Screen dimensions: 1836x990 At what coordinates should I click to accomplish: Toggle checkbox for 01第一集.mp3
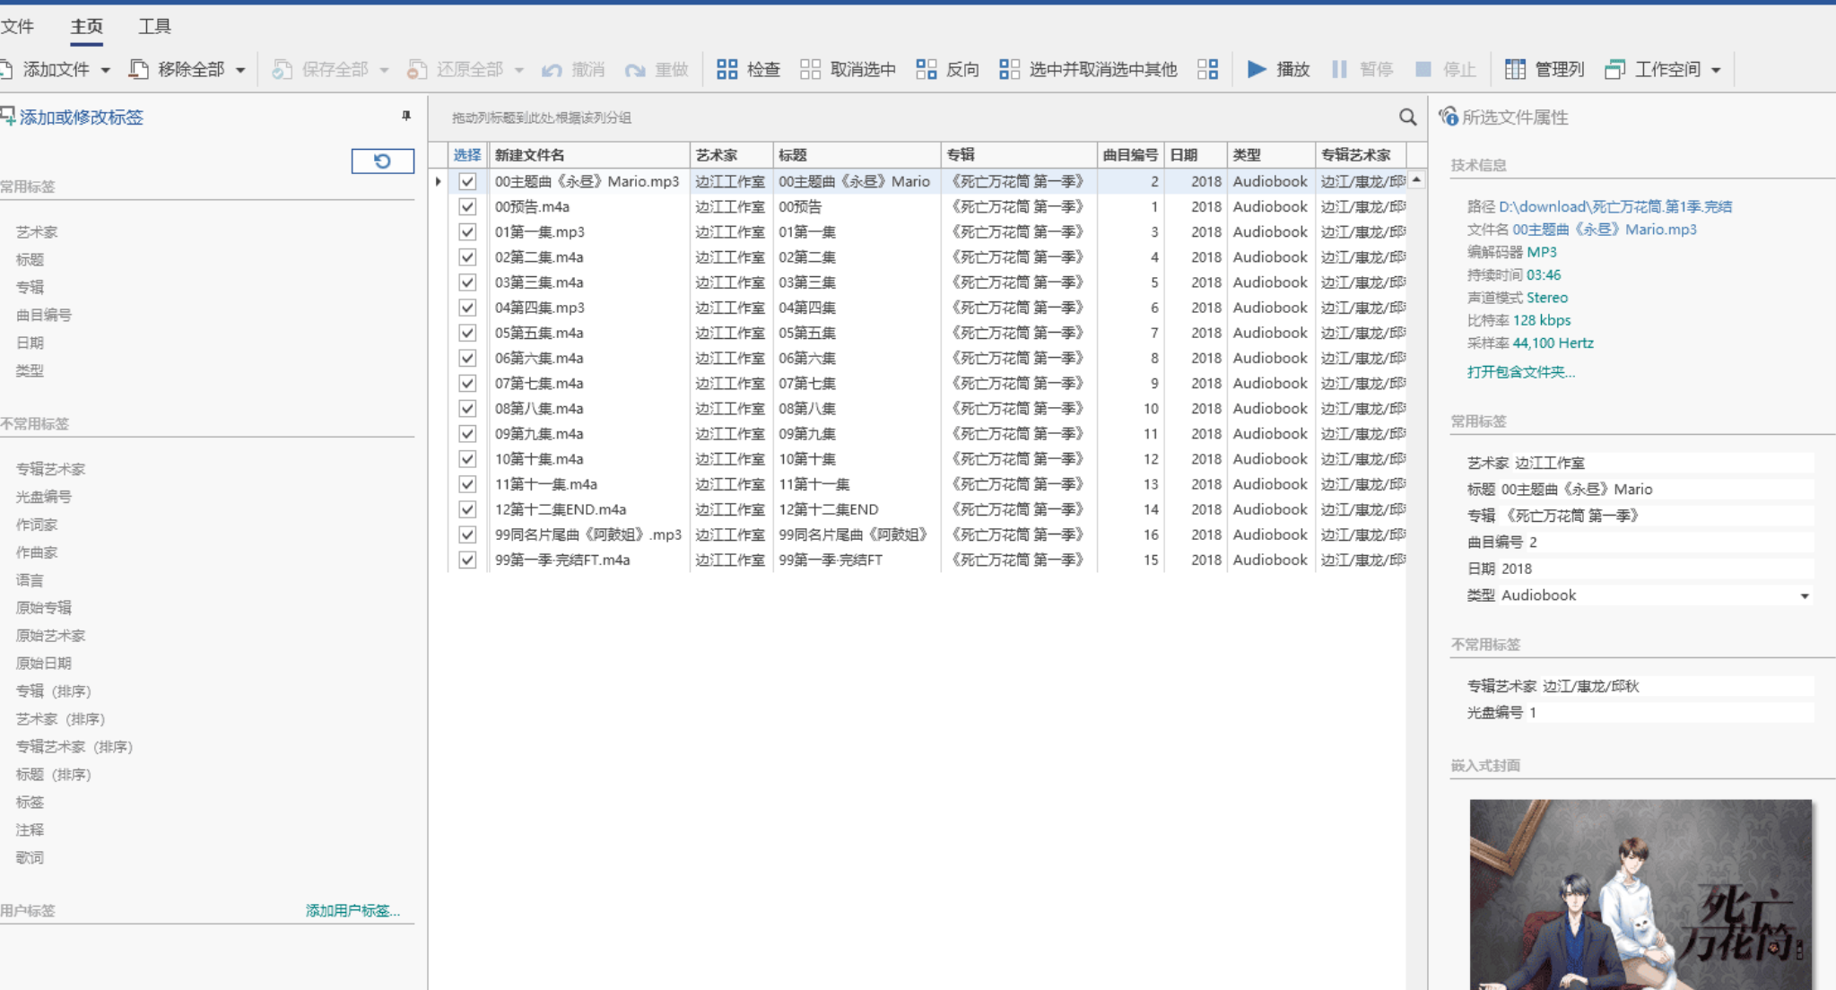point(467,231)
